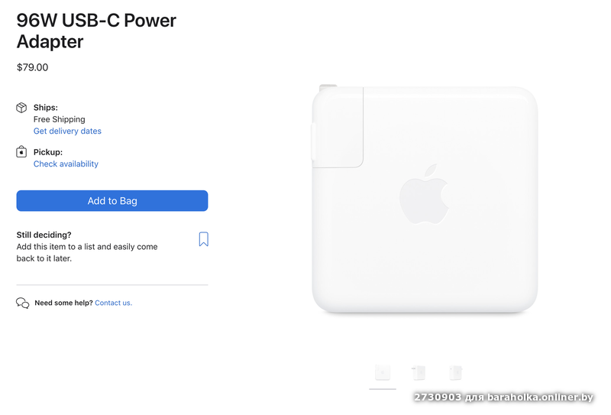Click the Apple logo on the adapter
Viewport: 611px width, 415px height.
425,194
